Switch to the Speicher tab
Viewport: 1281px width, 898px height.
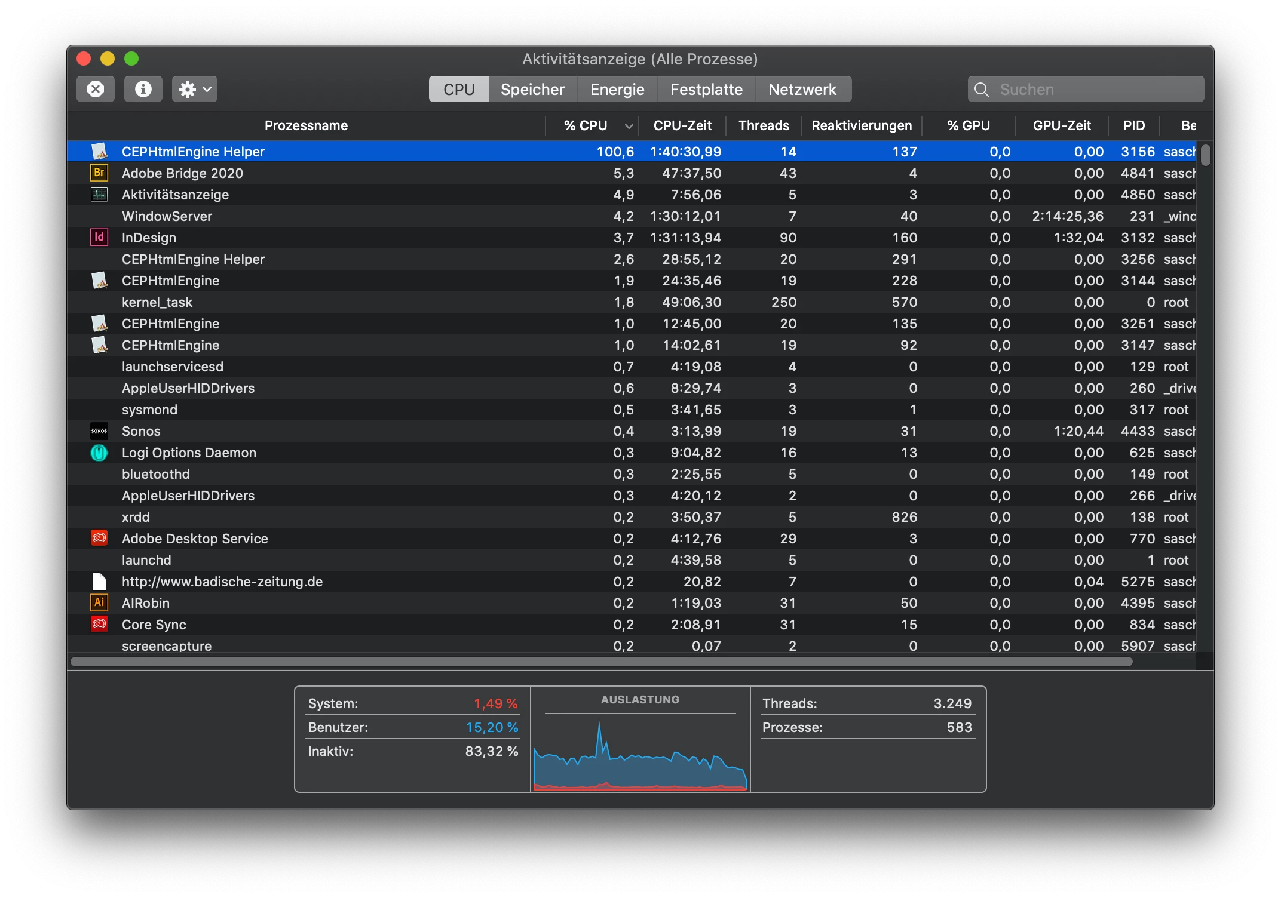[532, 90]
